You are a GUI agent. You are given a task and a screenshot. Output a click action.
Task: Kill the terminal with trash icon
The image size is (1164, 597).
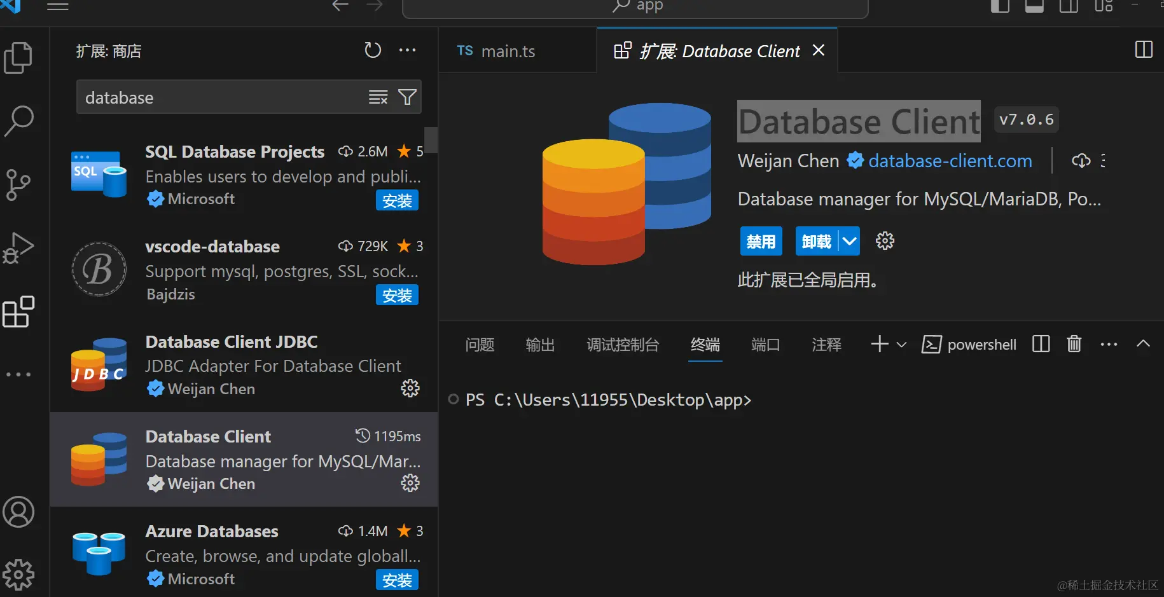(x=1074, y=344)
